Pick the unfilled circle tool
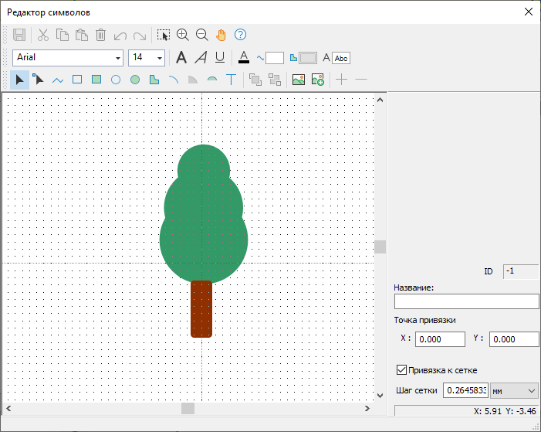This screenshot has width=541, height=432. (x=116, y=80)
